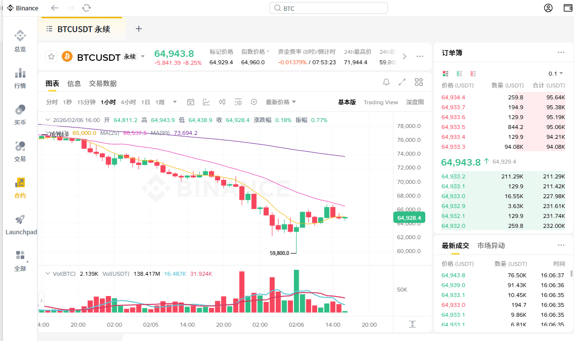The width and height of the screenshot is (574, 341).
Task: Select the 64,934.4 ask price row
Action: point(503,97)
